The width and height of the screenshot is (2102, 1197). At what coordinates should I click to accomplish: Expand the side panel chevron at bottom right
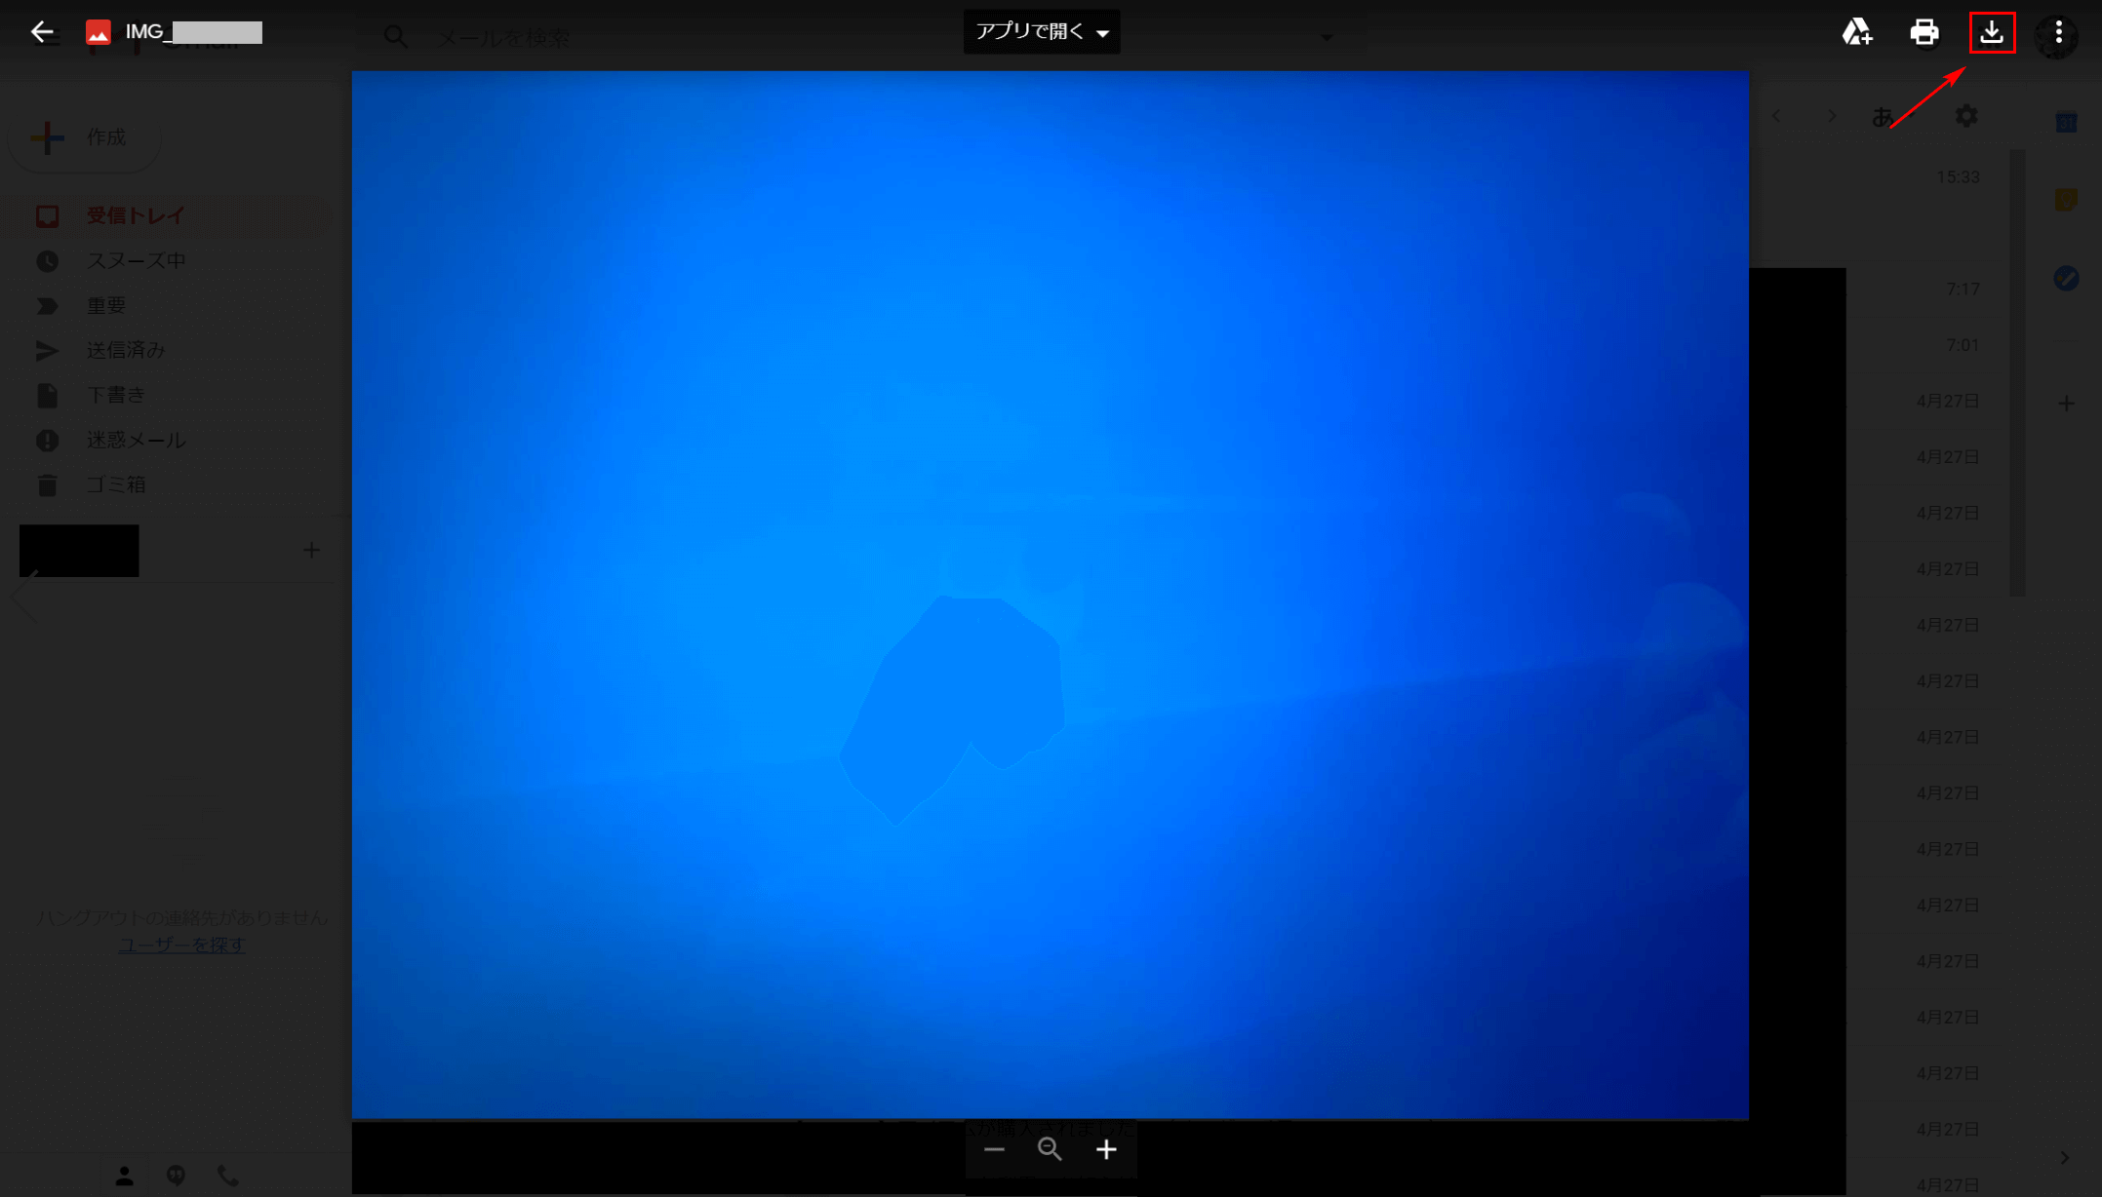click(x=2065, y=1158)
